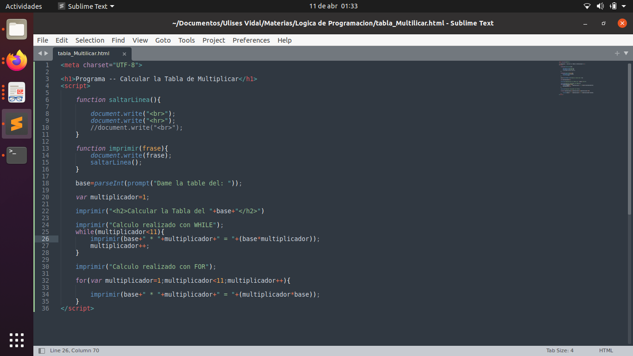Click on the meta charset="UTF-8" line
Viewport: 633px width, 356px height.
point(101,65)
